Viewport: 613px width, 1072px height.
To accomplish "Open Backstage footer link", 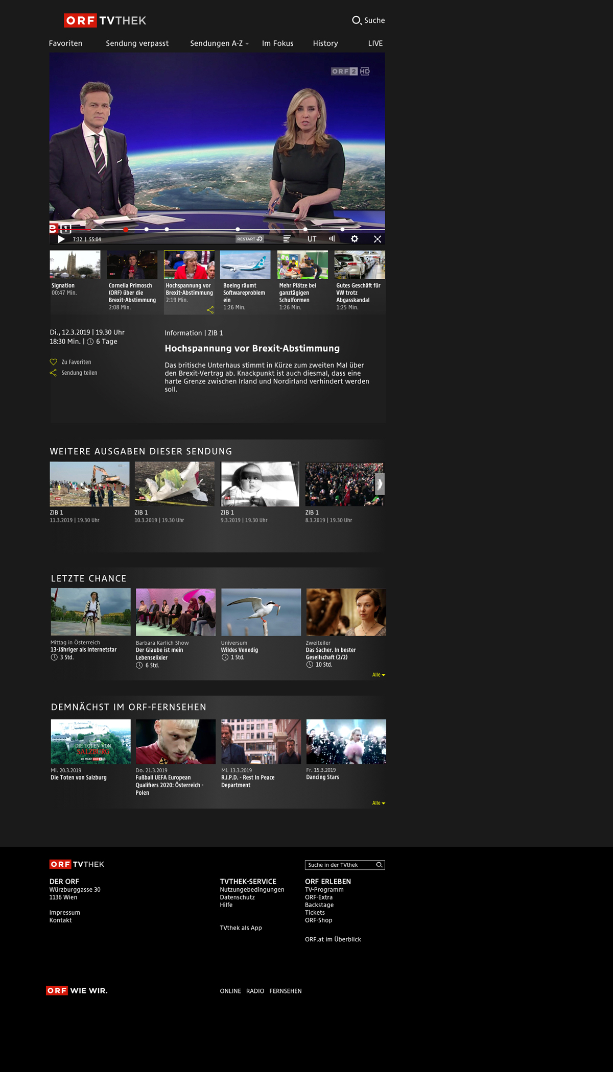I will (319, 905).
